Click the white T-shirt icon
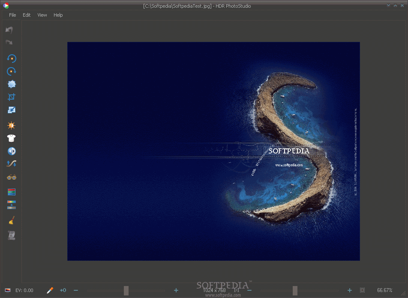 (12, 138)
